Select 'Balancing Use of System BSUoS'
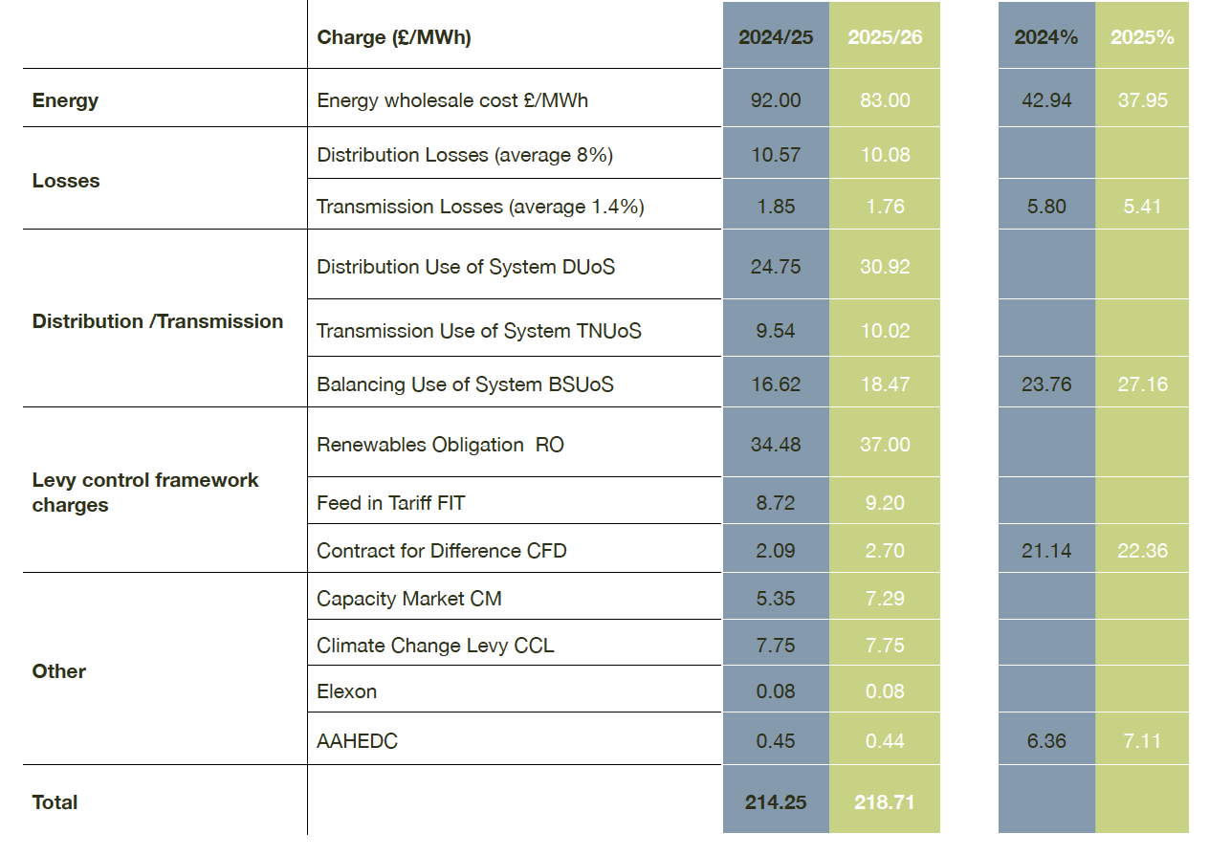The height and width of the screenshot is (855, 1209). pyautogui.click(x=465, y=384)
